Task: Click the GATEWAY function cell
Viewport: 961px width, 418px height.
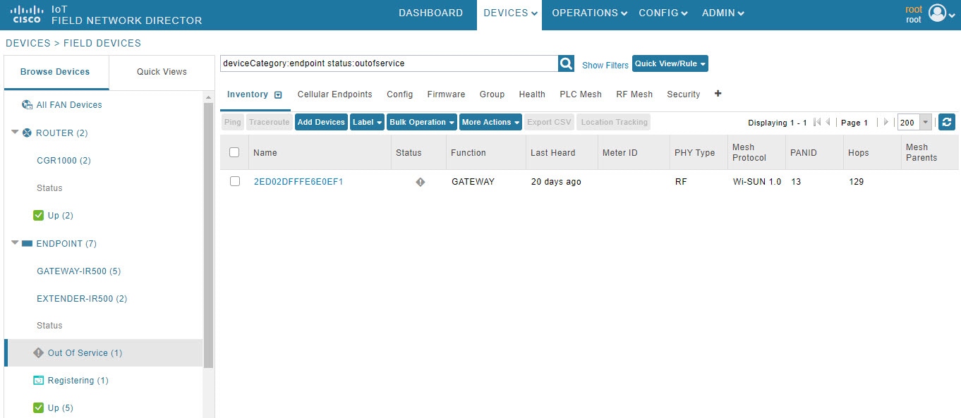Action: 473,182
